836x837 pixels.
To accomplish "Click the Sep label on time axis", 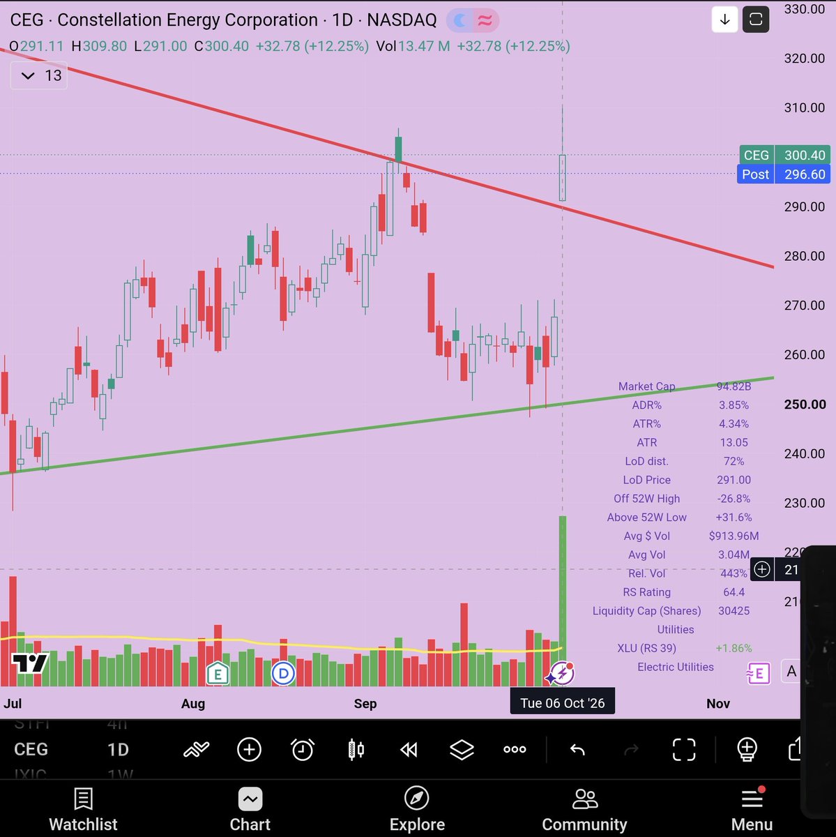I will point(365,704).
